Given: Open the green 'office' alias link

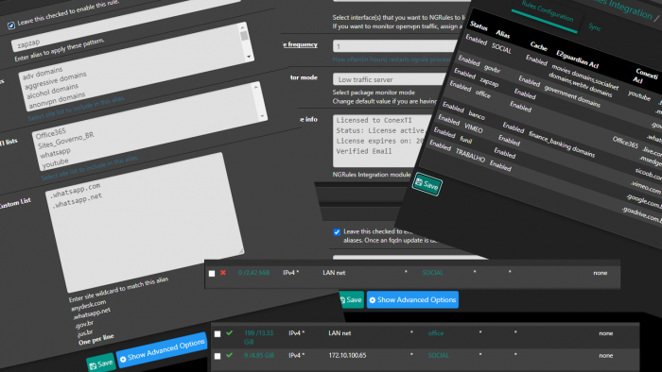Looking at the screenshot, I should [436, 333].
